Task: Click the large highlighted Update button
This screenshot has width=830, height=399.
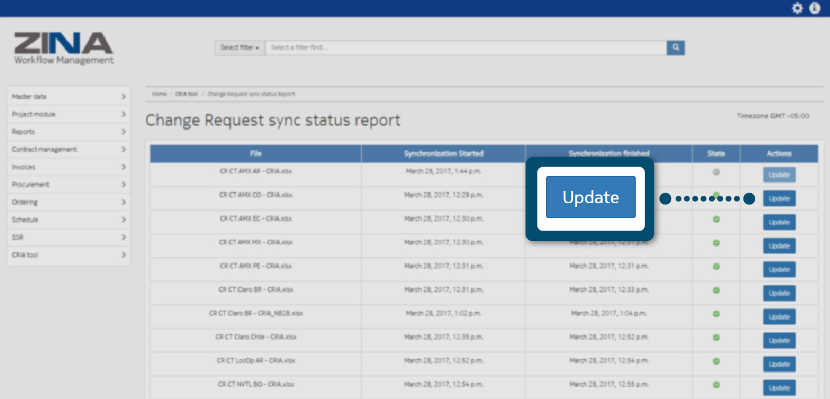Action: pyautogui.click(x=590, y=197)
